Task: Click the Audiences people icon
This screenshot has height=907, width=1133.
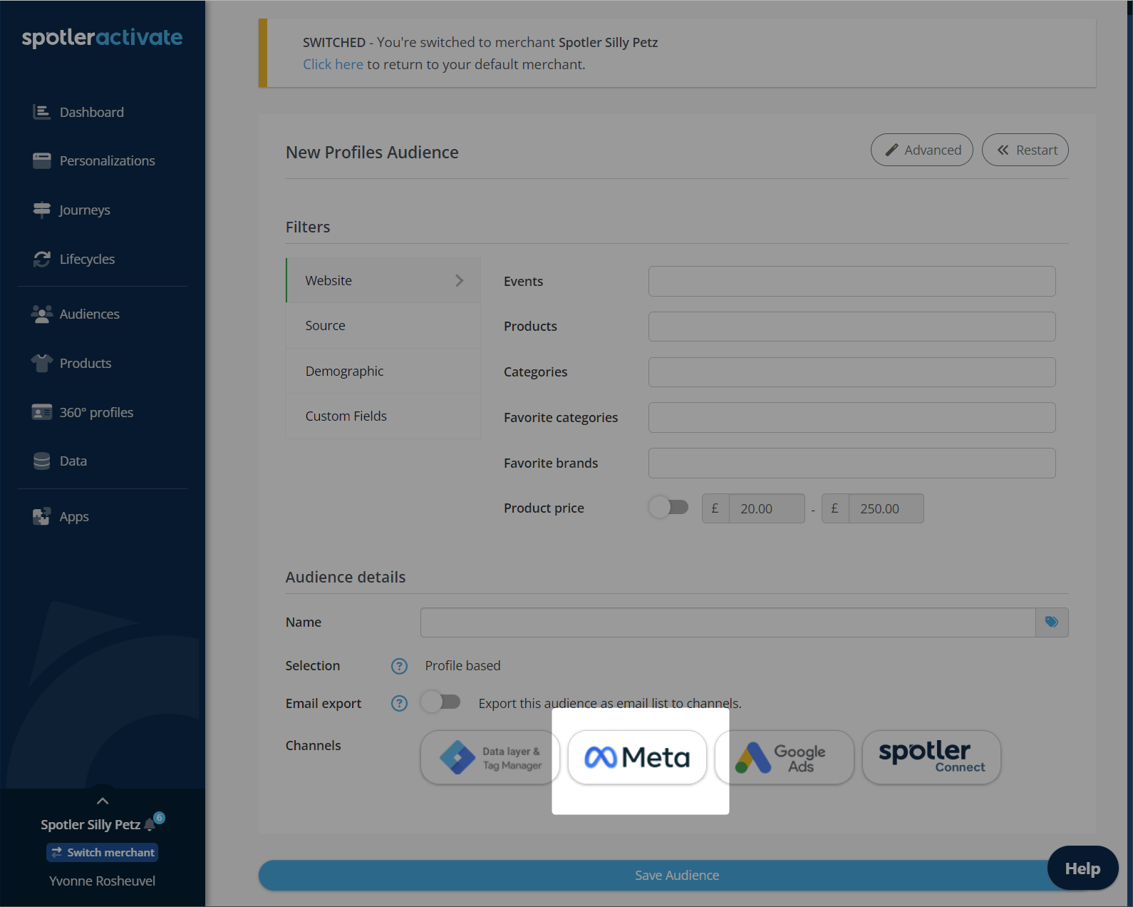Action: [x=42, y=314]
